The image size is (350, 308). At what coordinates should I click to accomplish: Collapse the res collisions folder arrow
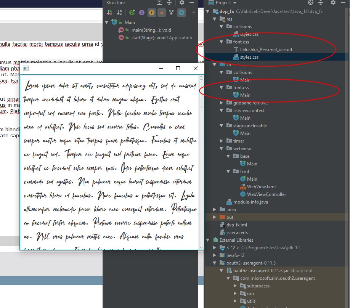tap(222, 27)
